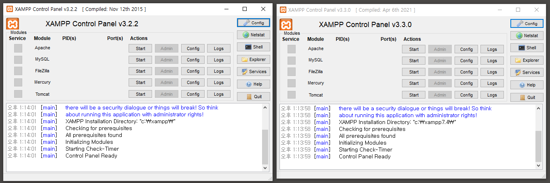The width and height of the screenshot is (550, 183).
Task: Toggle Apache service box in v3.3.0
Action: (x=292, y=49)
